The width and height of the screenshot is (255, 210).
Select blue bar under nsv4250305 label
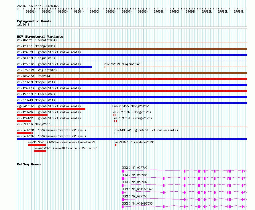(54, 67)
